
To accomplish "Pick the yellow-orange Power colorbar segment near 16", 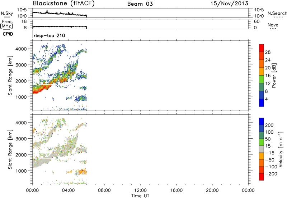I will (x=262, y=71).
